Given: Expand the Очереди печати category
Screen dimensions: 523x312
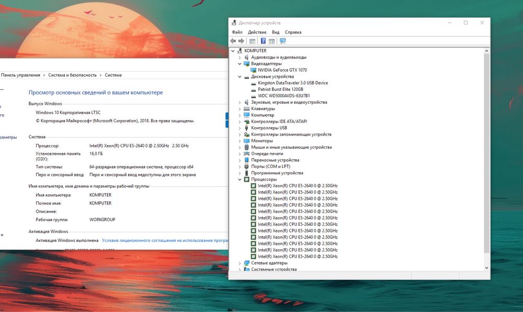Looking at the screenshot, I should tap(240, 154).
